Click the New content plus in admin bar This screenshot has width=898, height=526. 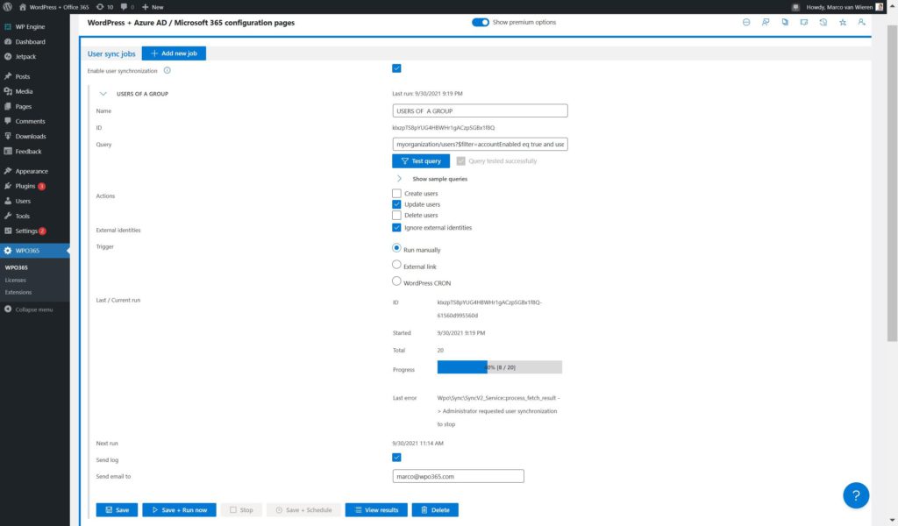(153, 7)
